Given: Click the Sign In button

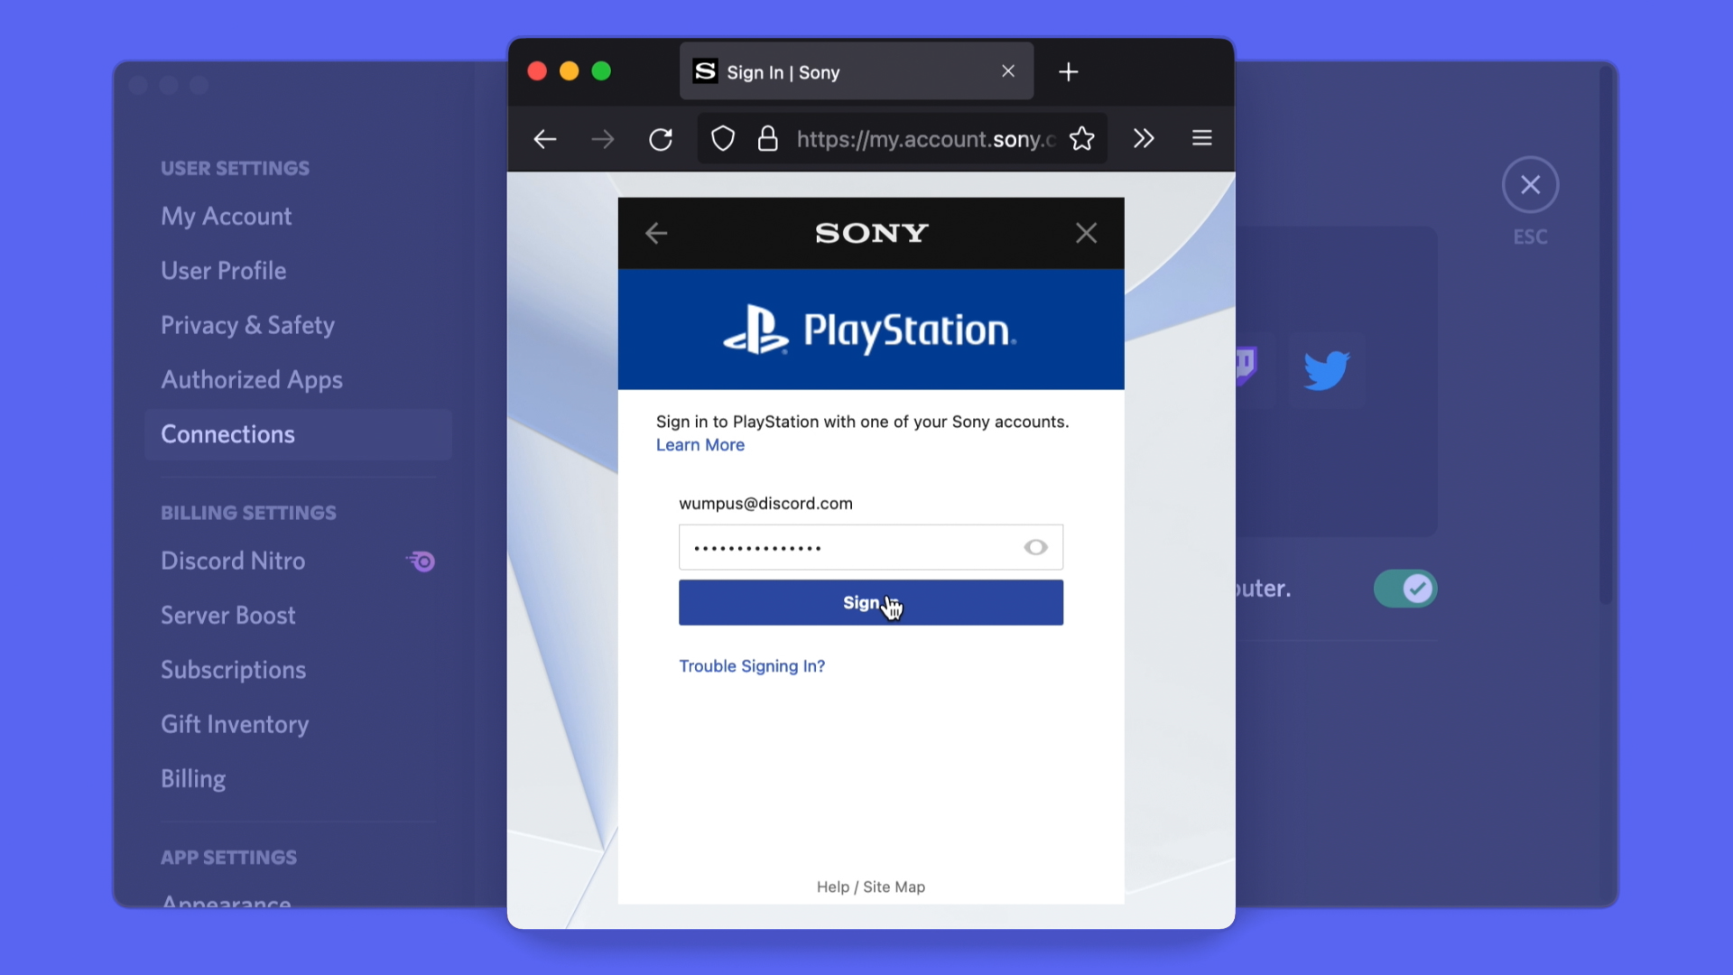Looking at the screenshot, I should pos(870,601).
